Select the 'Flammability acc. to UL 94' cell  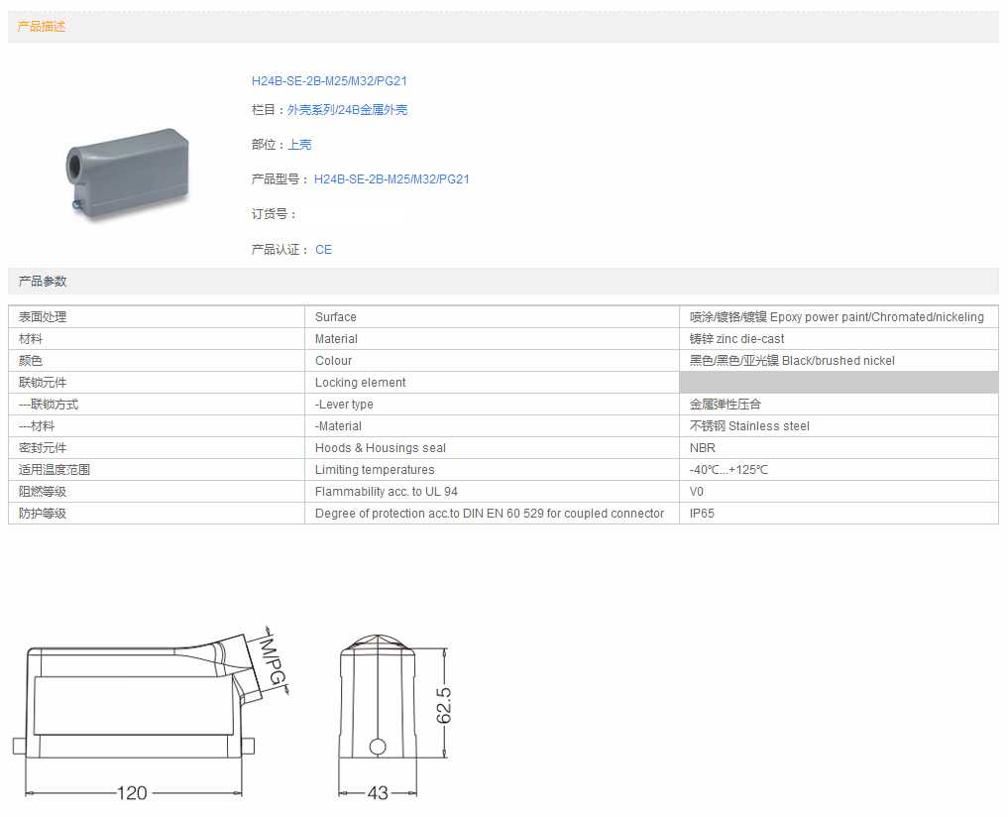click(x=386, y=492)
